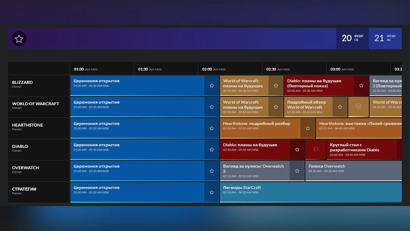The height and width of the screenshot is (231, 410).
Task: Open World of Warcraft: планы на будущее in Blizzard row
Action: tap(244, 86)
